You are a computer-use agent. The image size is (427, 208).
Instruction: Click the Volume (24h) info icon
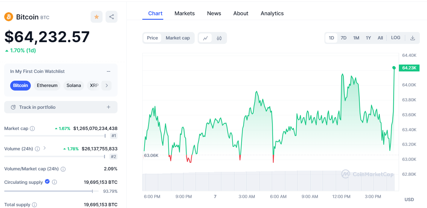[37, 149]
